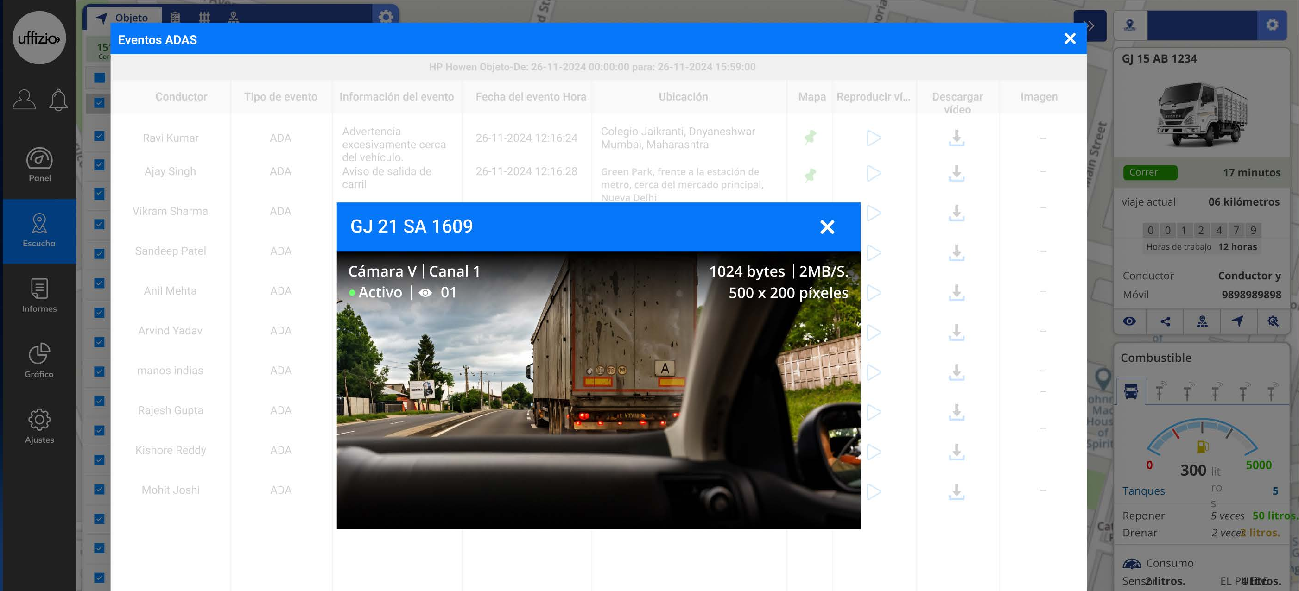Toggle checkbox beside Mohit Joshi row
Viewport: 1299px width, 591px height.
(99, 489)
